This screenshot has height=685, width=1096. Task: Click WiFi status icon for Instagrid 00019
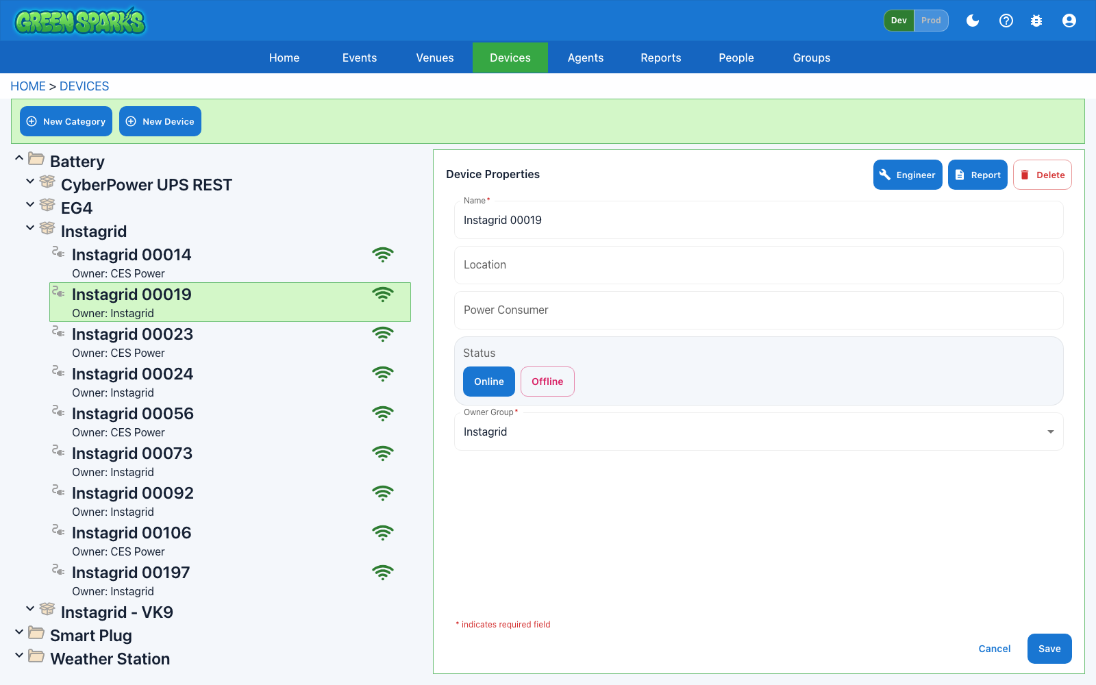[383, 295]
